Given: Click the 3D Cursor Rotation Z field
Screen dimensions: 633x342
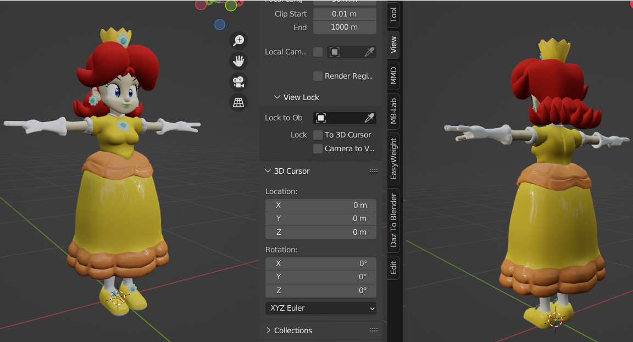Looking at the screenshot, I should (x=321, y=290).
